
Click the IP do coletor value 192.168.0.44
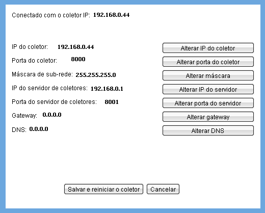[76, 47]
